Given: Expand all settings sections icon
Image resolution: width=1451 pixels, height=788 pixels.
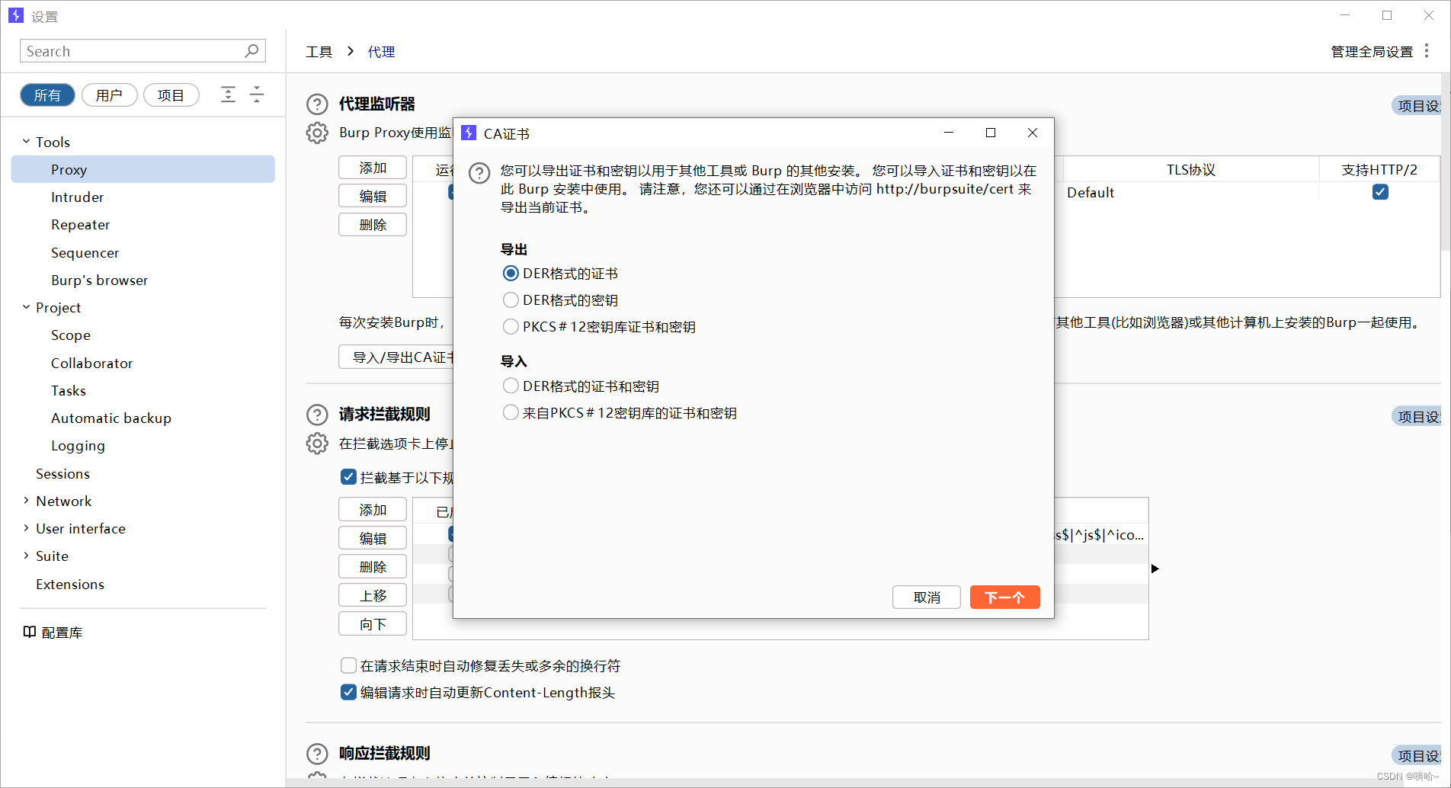Looking at the screenshot, I should click(228, 94).
